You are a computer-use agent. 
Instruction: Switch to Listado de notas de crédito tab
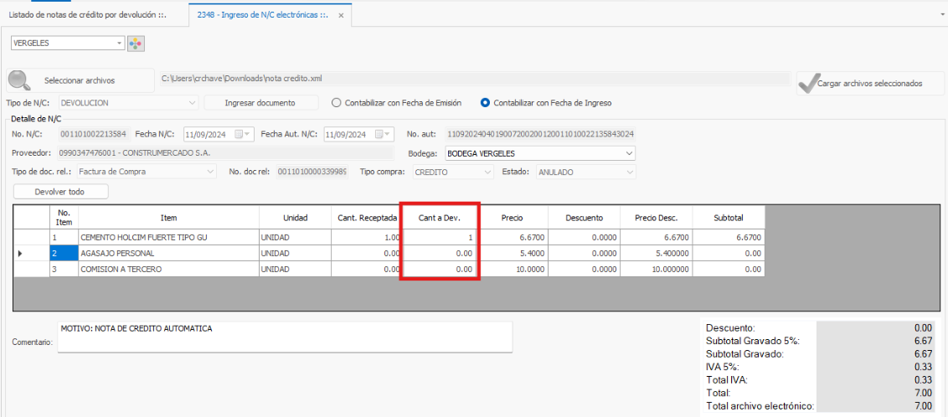[x=87, y=14]
